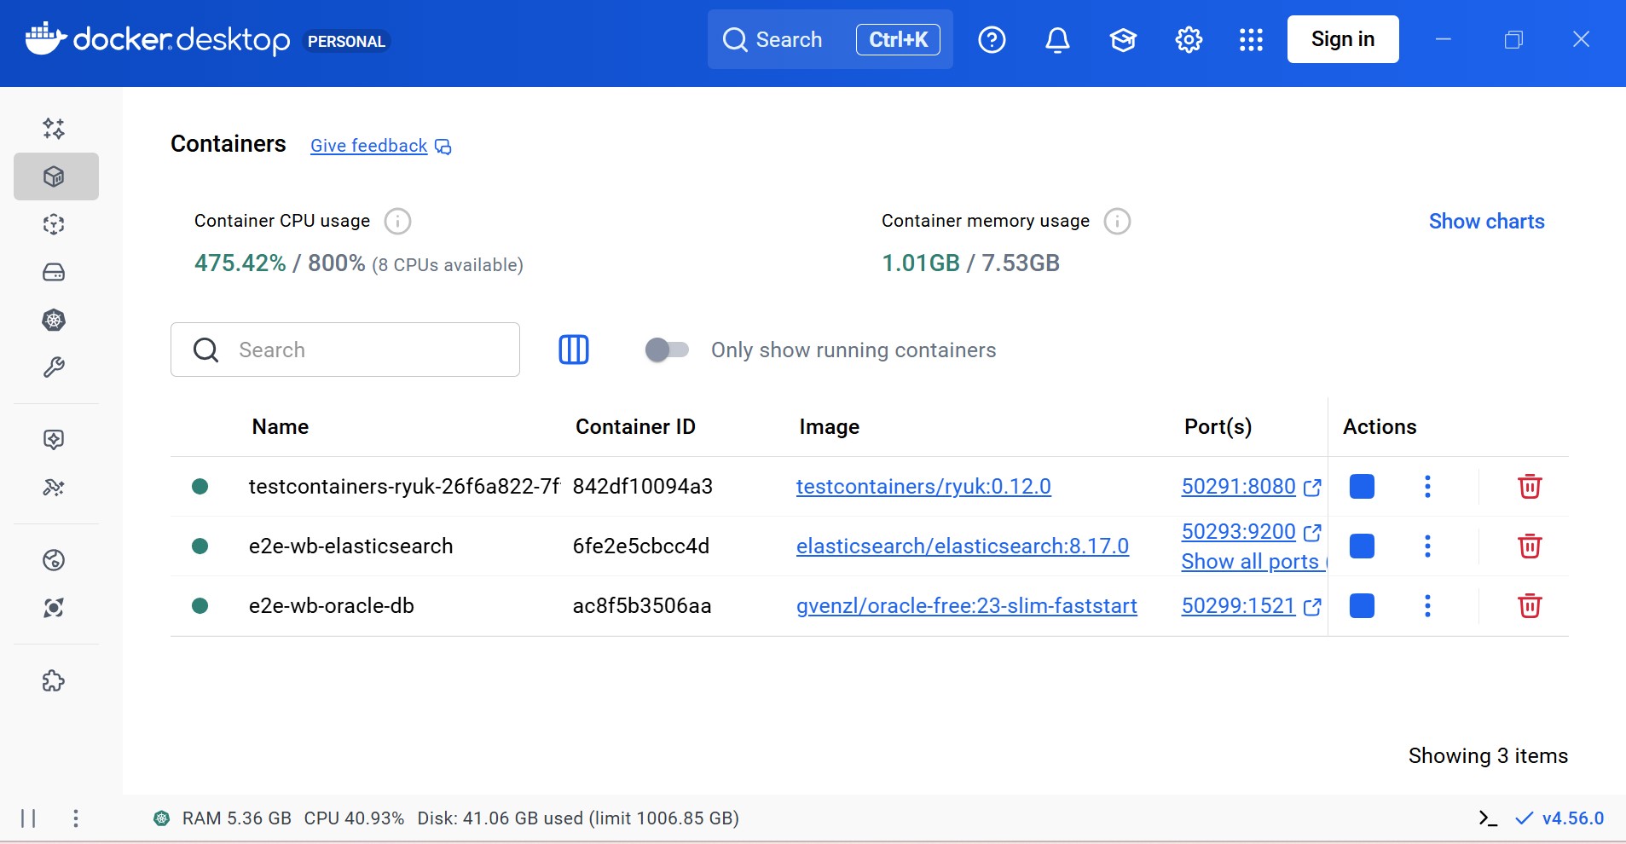Toggle Only show running containers
The height and width of the screenshot is (844, 1626).
tap(667, 350)
